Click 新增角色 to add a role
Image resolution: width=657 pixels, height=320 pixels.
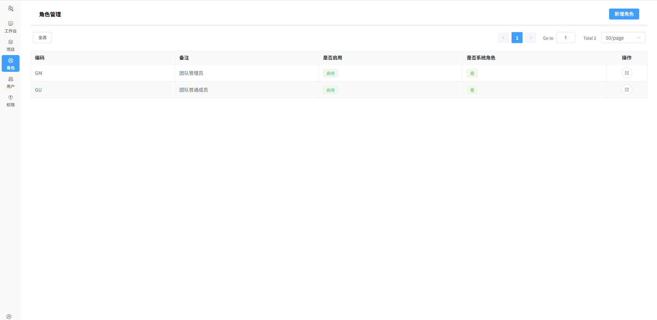point(624,14)
